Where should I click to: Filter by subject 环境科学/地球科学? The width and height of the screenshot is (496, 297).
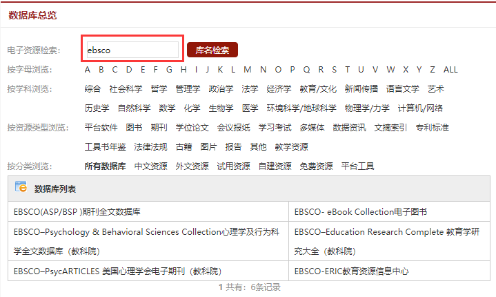point(301,108)
